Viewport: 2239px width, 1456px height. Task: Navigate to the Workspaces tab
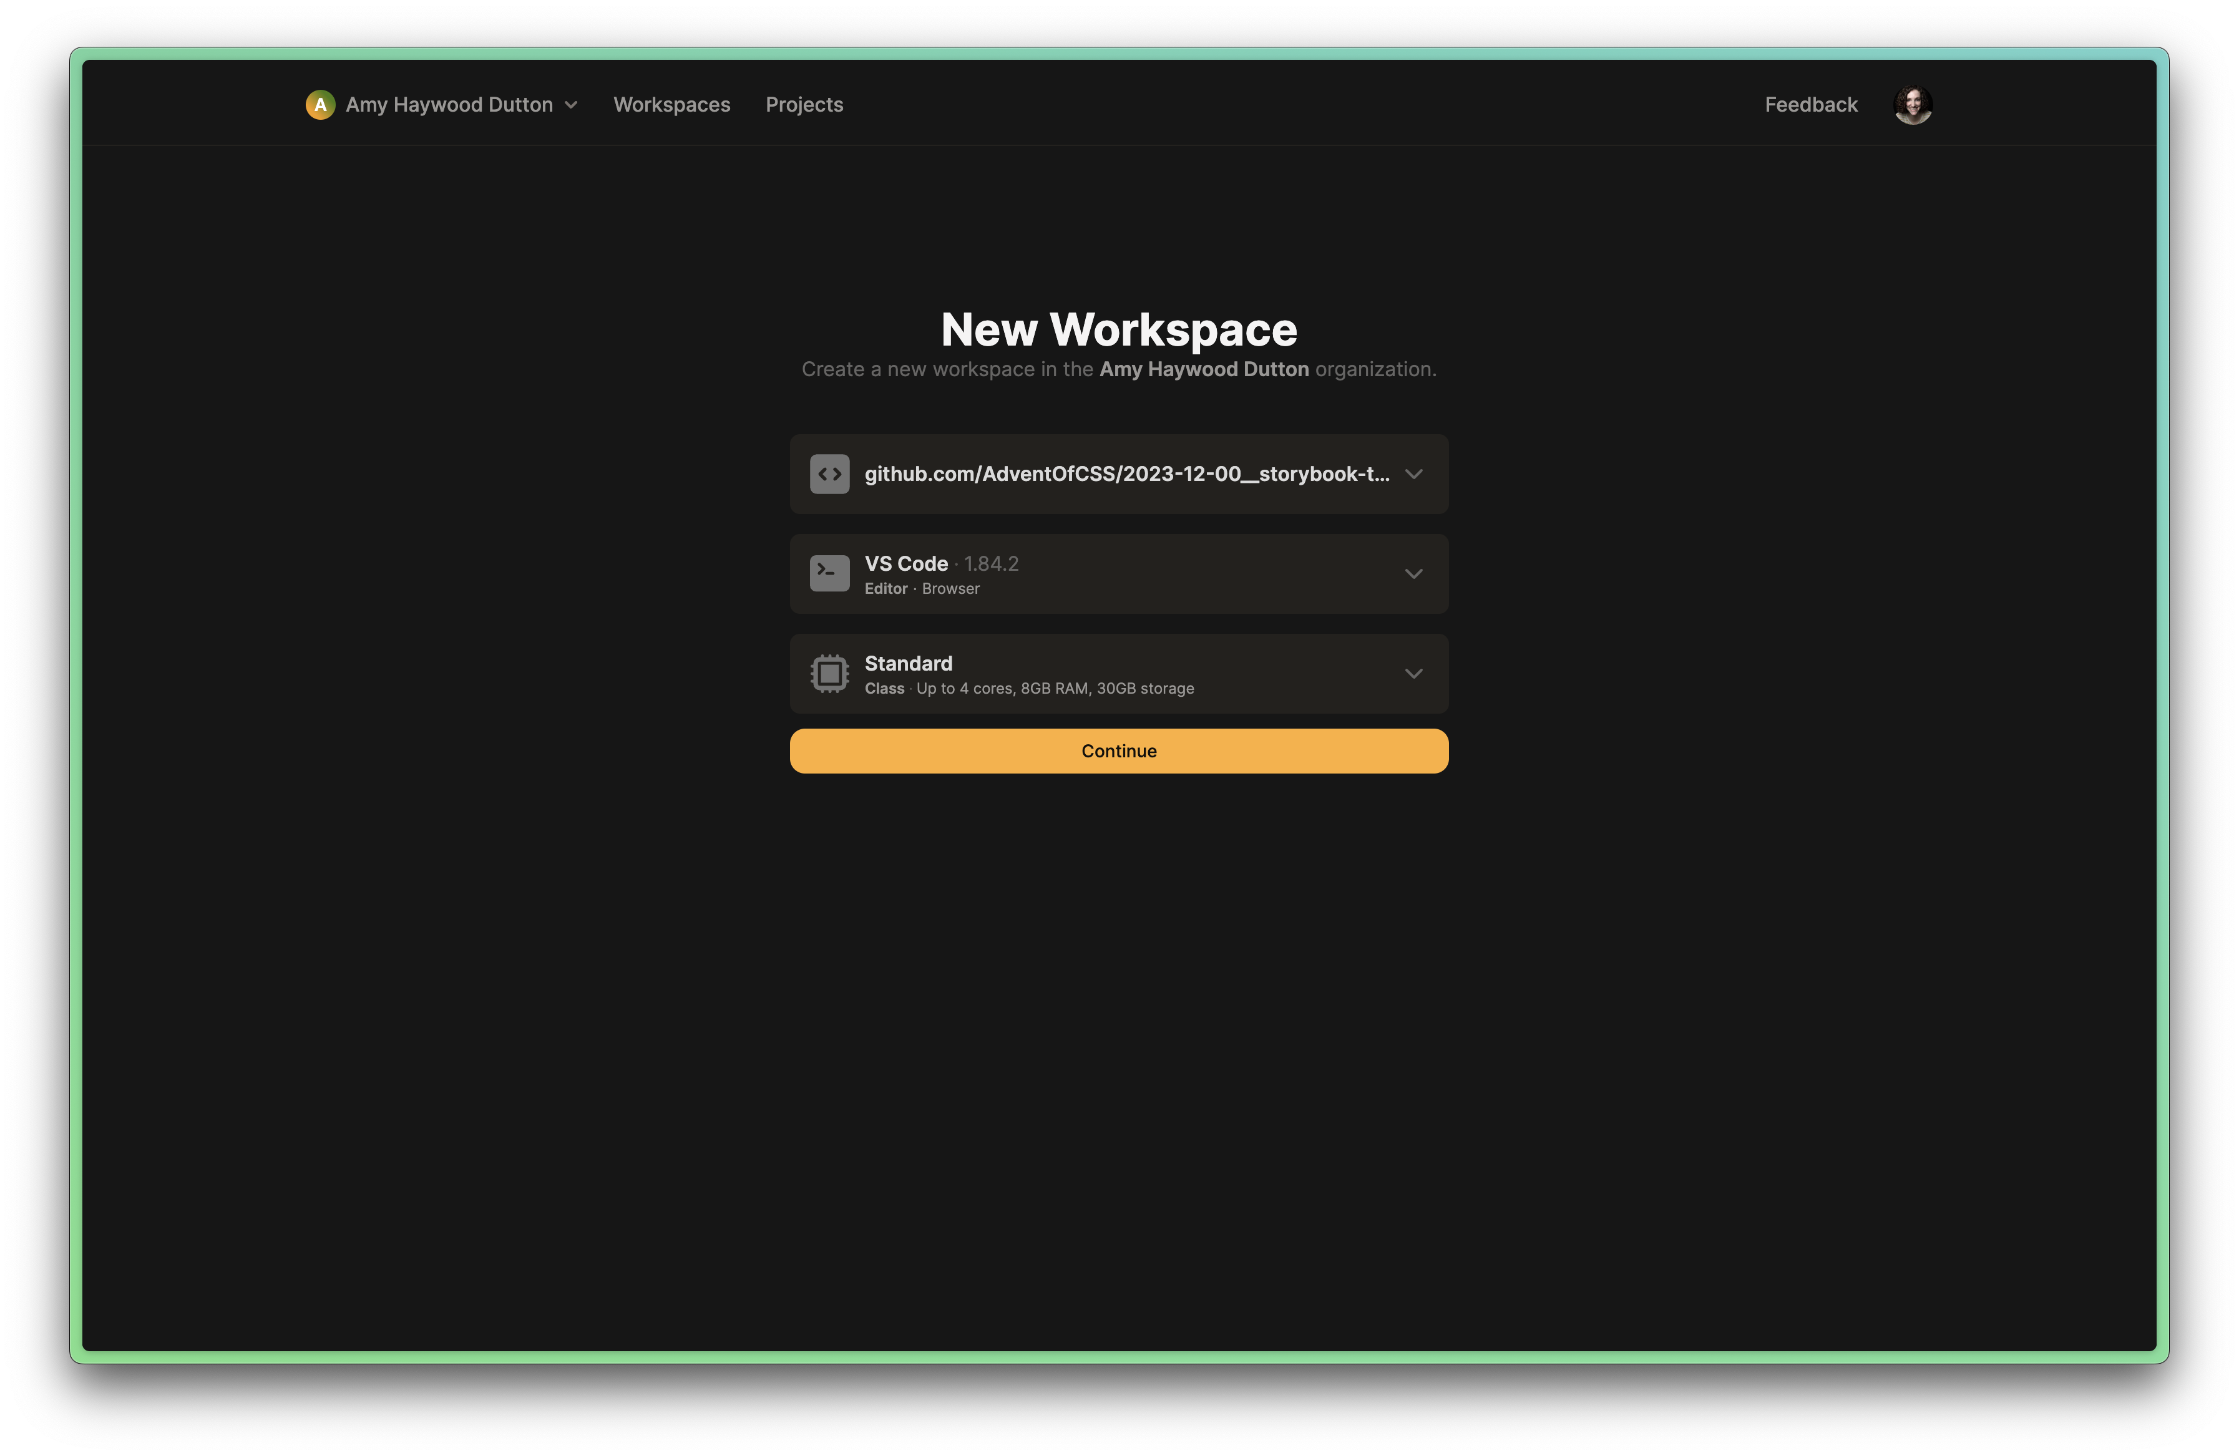(671, 104)
